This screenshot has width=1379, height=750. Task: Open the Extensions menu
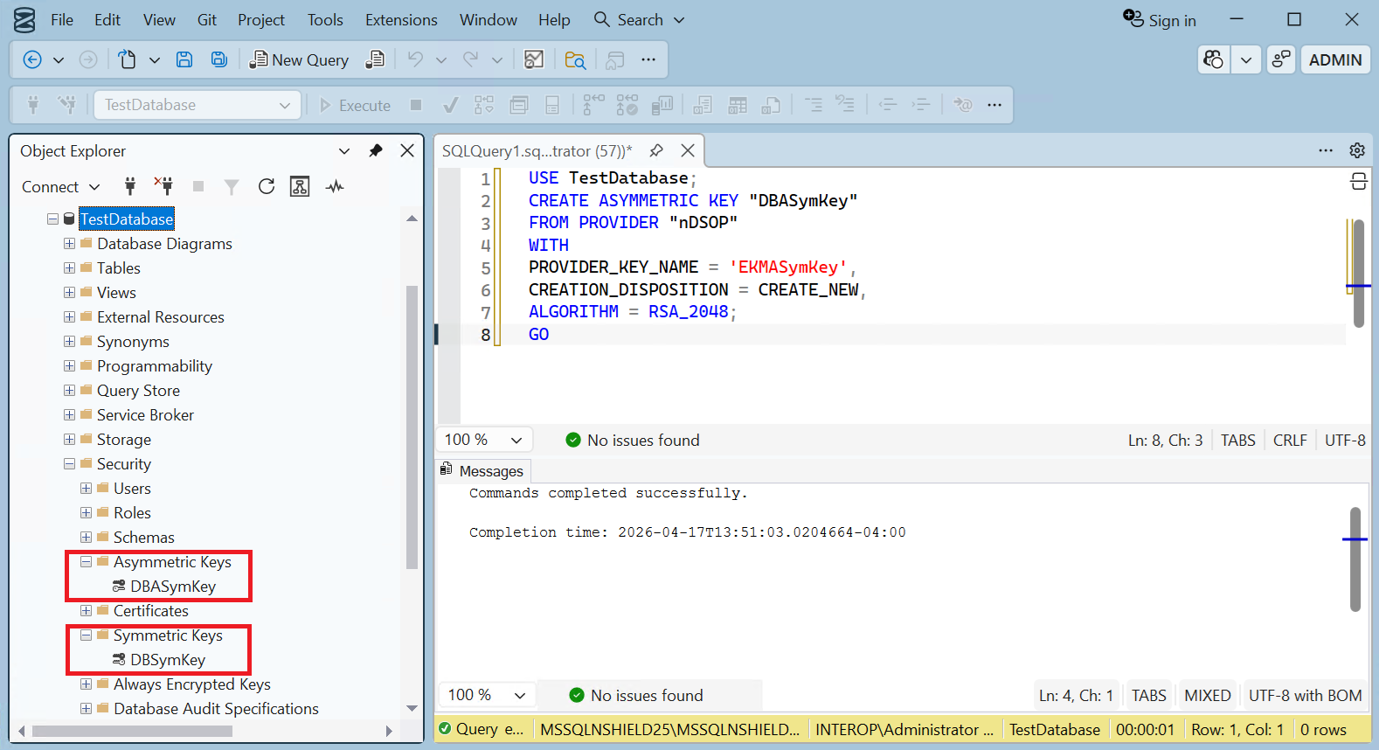click(x=401, y=19)
